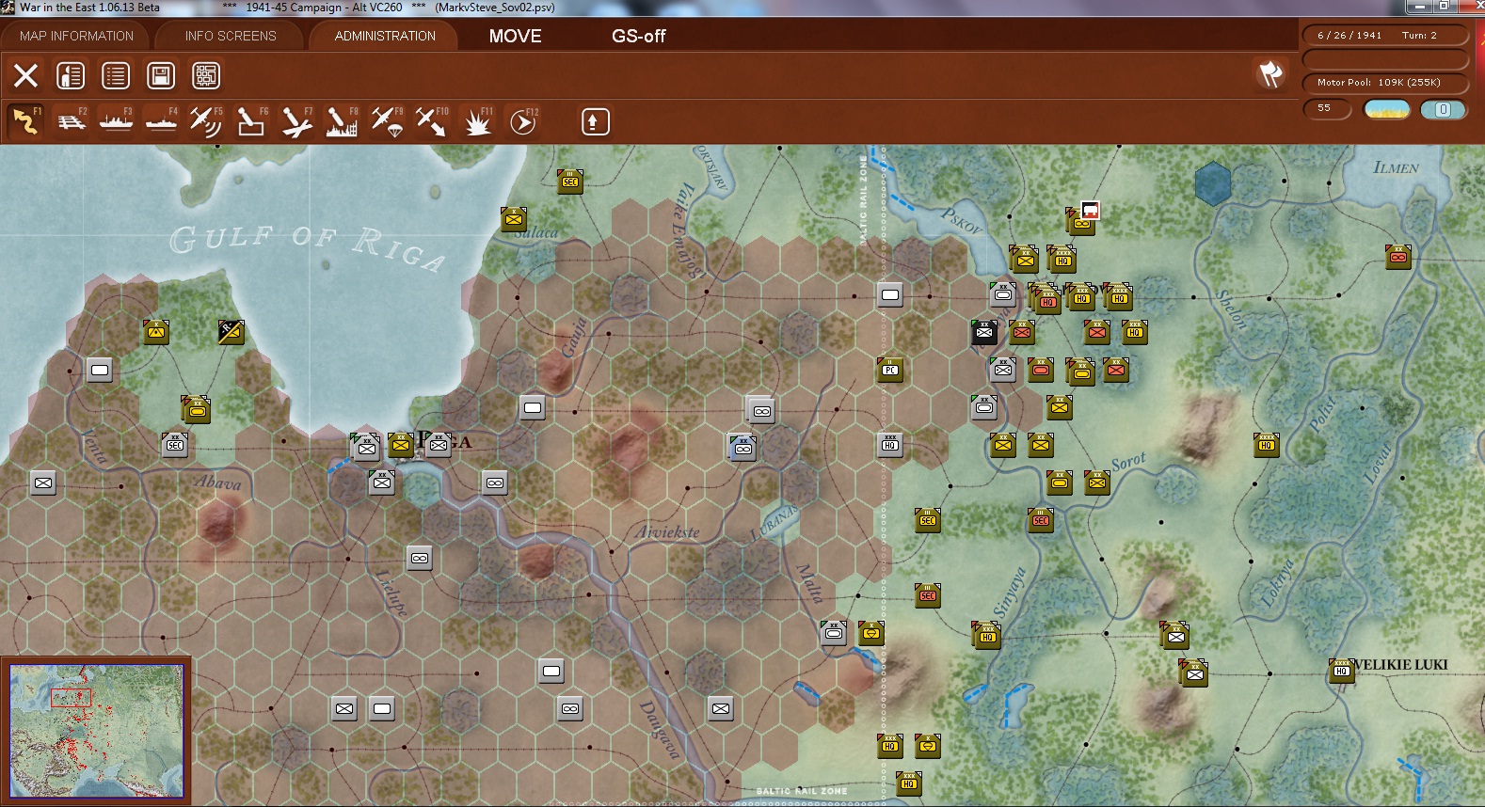1485x807 pixels.
Task: Choose the F3 naval transport mode
Action: (x=117, y=121)
